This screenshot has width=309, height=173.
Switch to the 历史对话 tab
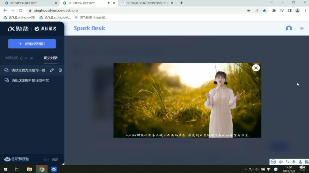(50, 58)
